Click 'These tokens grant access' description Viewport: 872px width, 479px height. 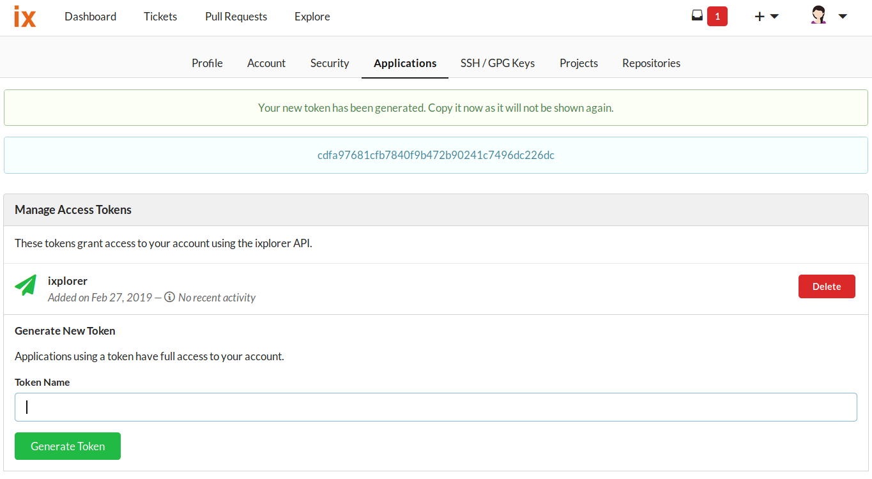pos(164,243)
